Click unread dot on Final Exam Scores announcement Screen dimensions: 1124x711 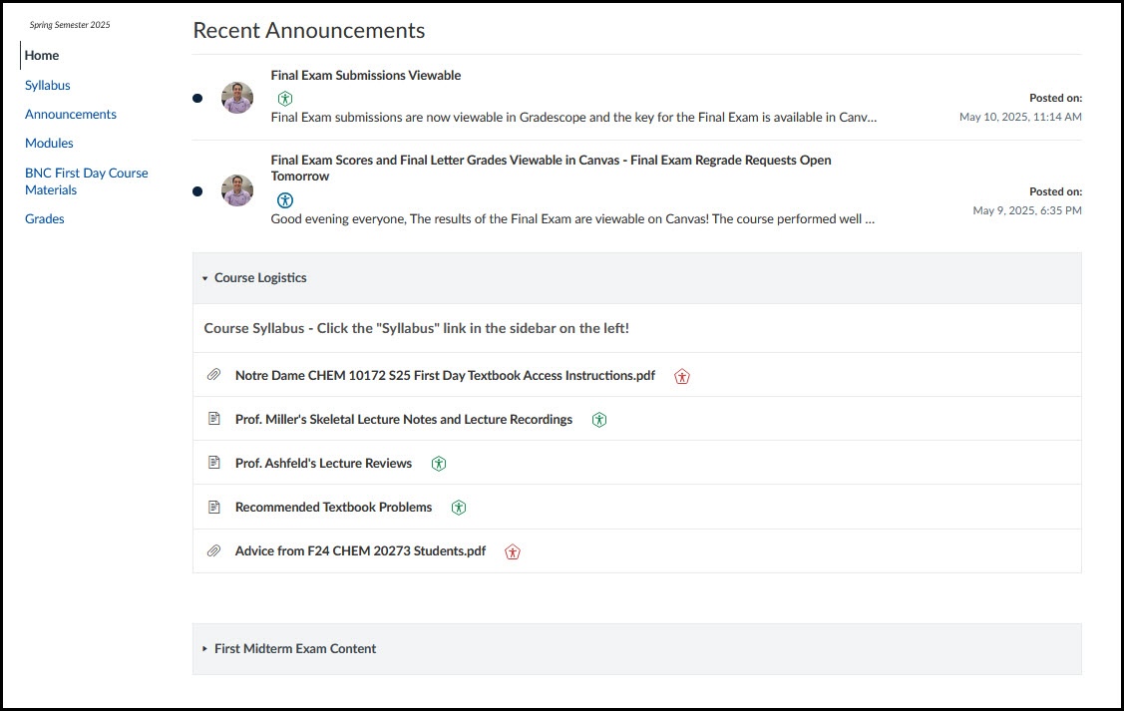point(197,191)
